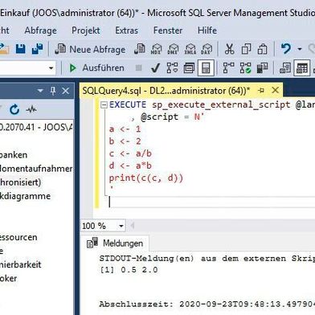Click the horizontal scrollbar left arrow
Viewport: 315px width, 315px height.
[133, 226]
